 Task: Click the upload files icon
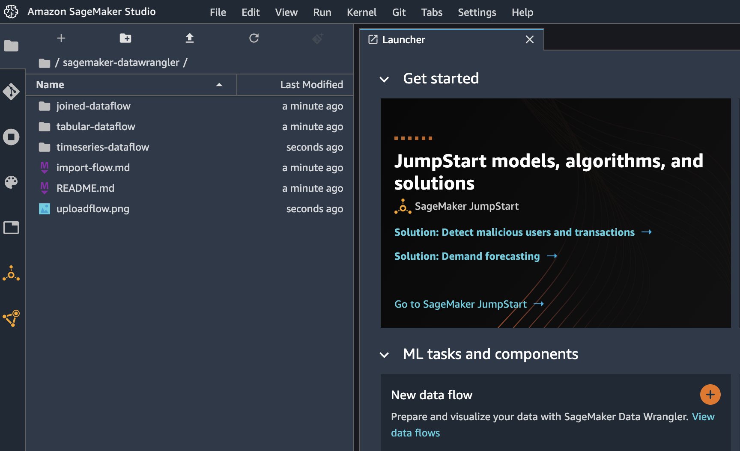(190, 38)
